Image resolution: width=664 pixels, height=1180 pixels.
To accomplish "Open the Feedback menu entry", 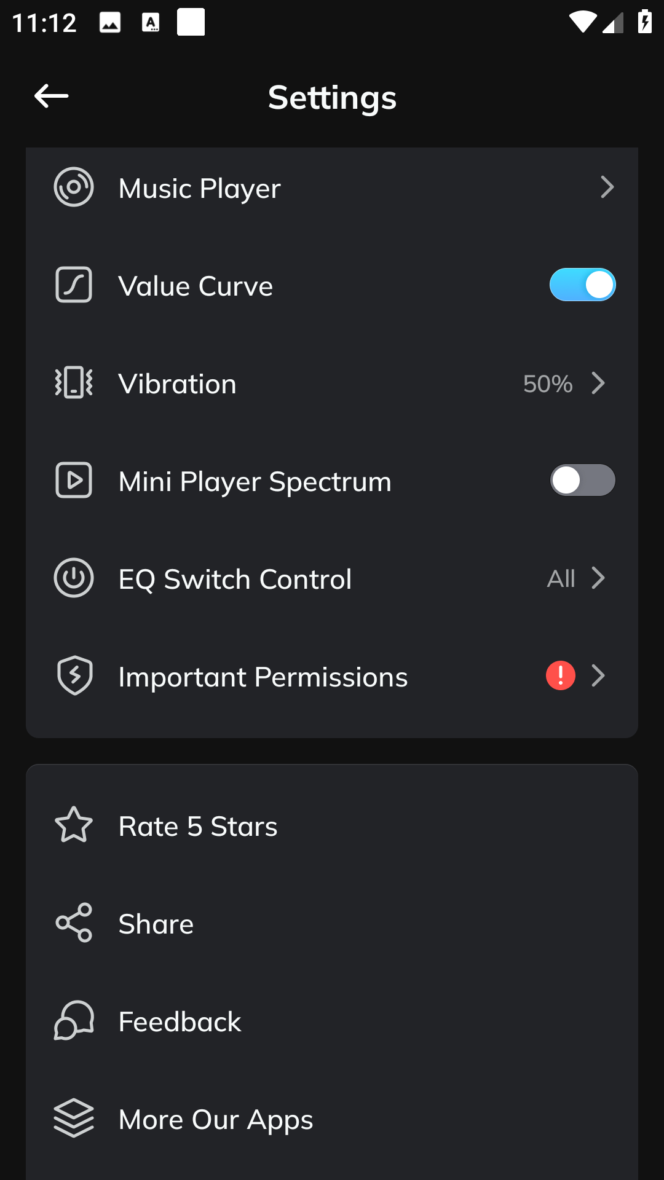I will [x=180, y=1021].
